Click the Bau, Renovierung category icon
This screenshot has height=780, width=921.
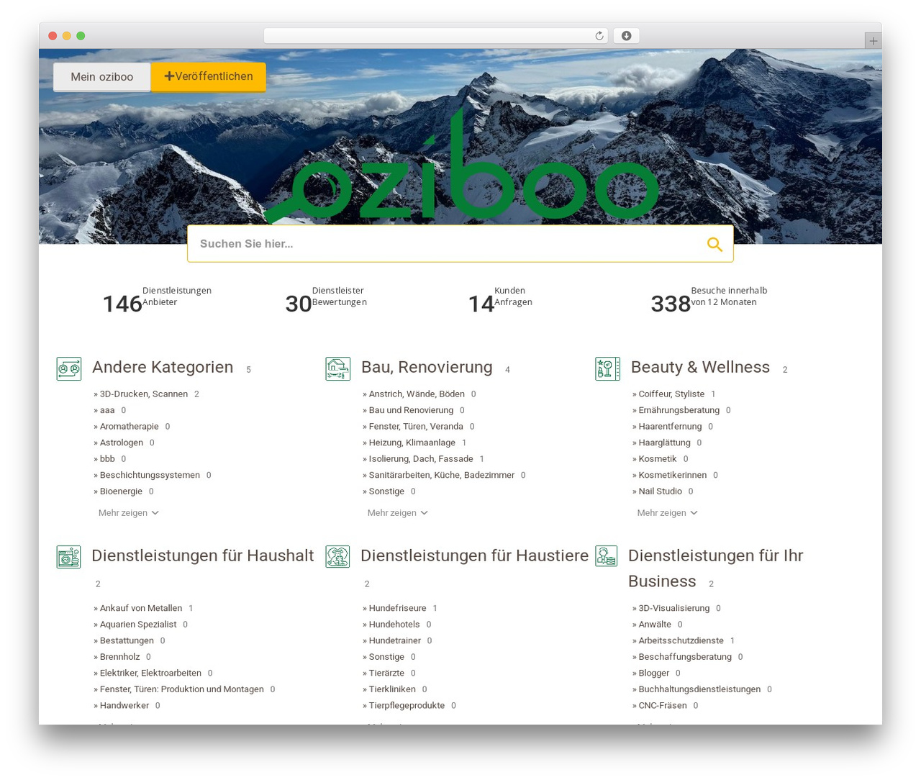338,368
